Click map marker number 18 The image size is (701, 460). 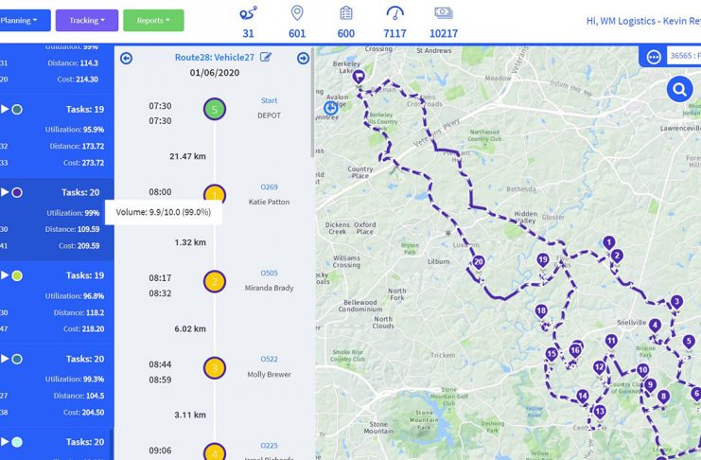pyautogui.click(x=541, y=311)
